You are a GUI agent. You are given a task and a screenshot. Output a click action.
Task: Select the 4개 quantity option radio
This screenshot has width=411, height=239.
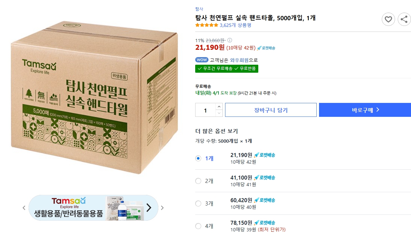(198, 226)
